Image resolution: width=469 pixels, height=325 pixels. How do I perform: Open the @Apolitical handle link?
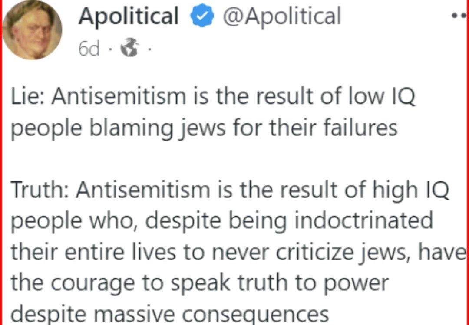click(281, 16)
